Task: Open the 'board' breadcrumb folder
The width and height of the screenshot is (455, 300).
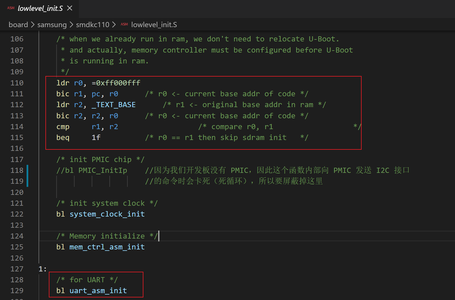Action: click(x=18, y=25)
